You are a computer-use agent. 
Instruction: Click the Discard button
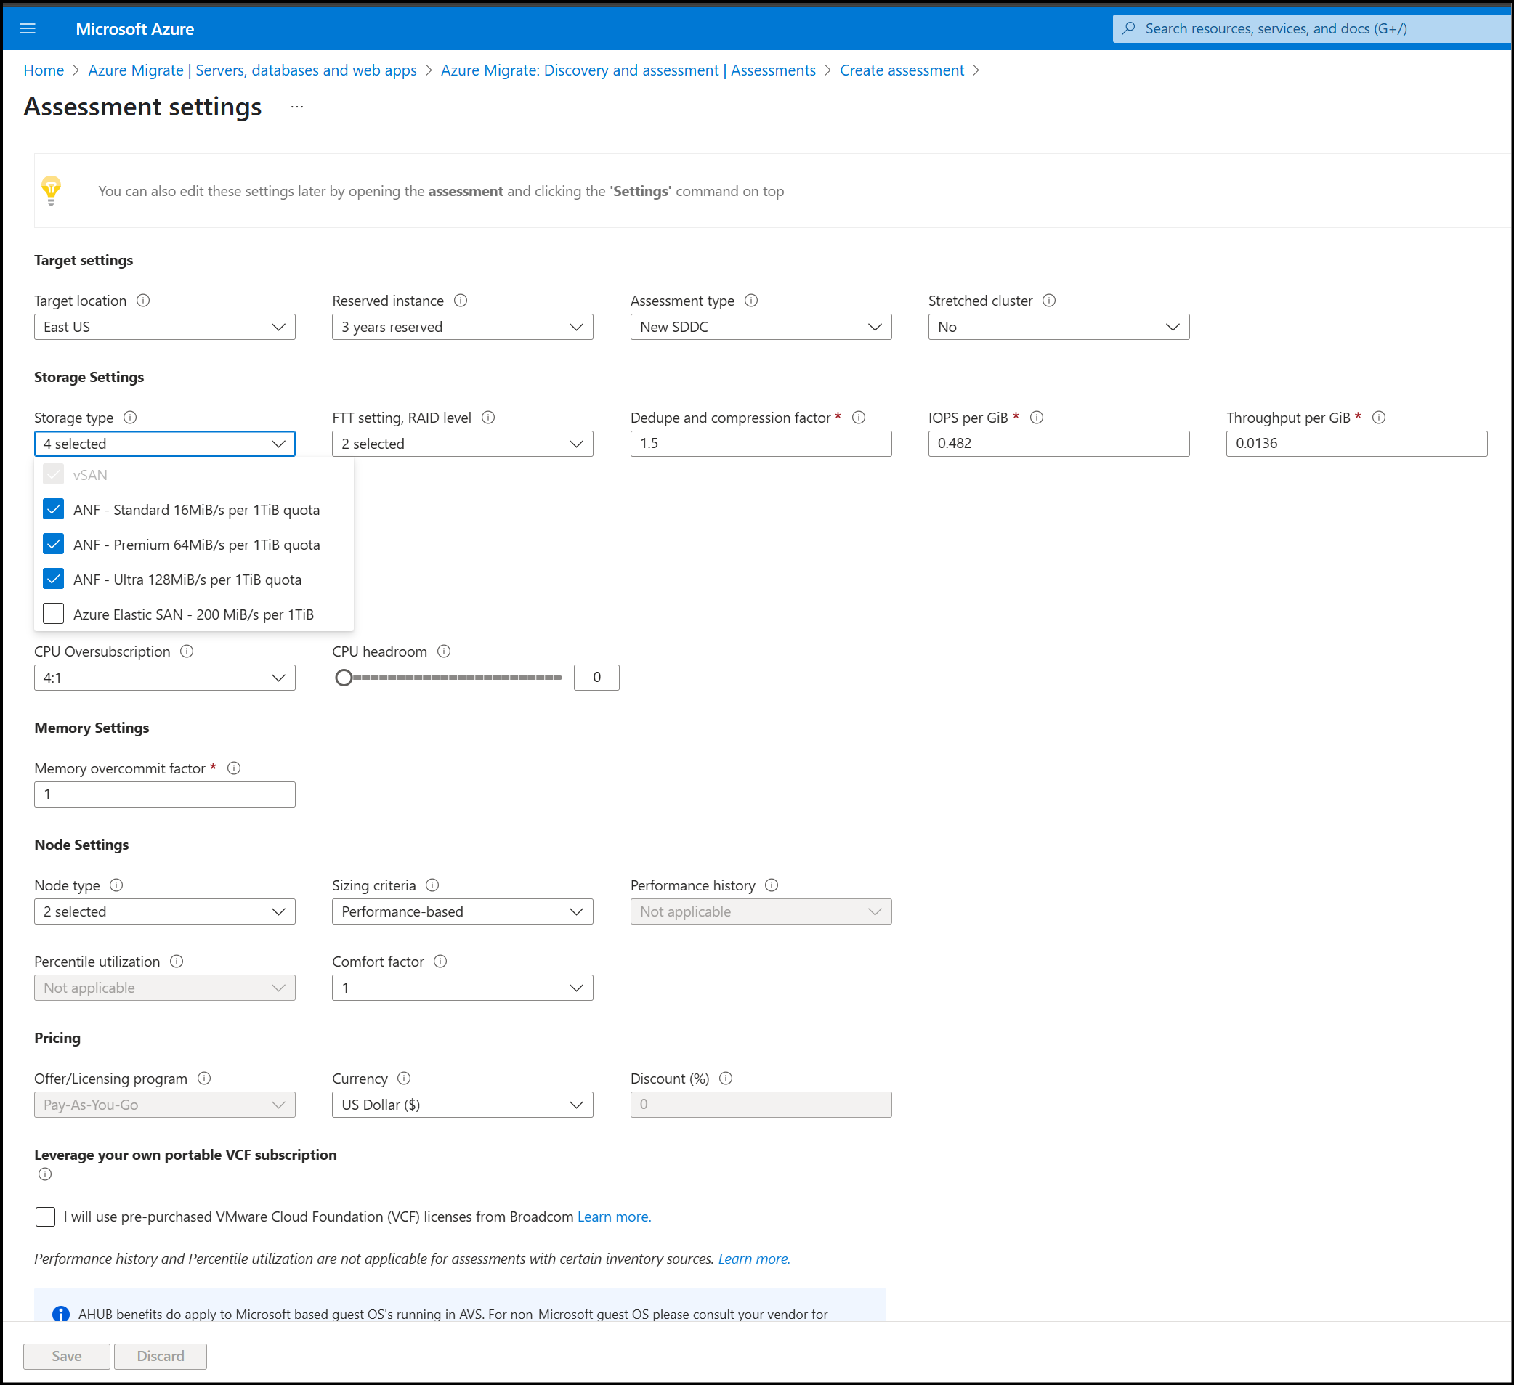[160, 1356]
